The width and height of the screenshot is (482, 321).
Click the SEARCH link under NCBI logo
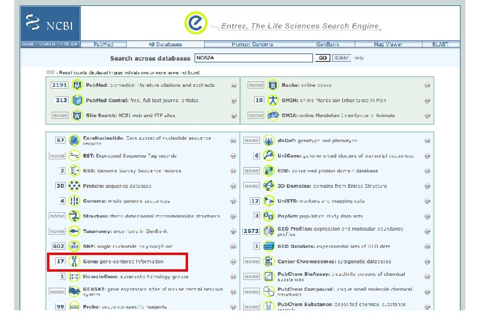click(47, 44)
